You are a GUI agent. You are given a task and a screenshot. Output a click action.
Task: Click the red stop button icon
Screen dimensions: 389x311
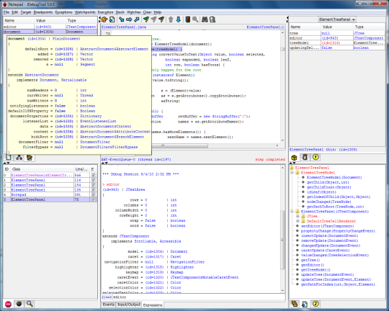[x=8, y=304]
